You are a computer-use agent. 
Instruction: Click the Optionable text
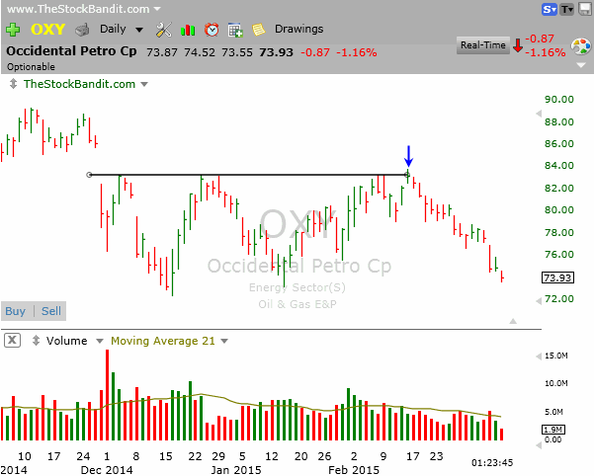tap(31, 67)
